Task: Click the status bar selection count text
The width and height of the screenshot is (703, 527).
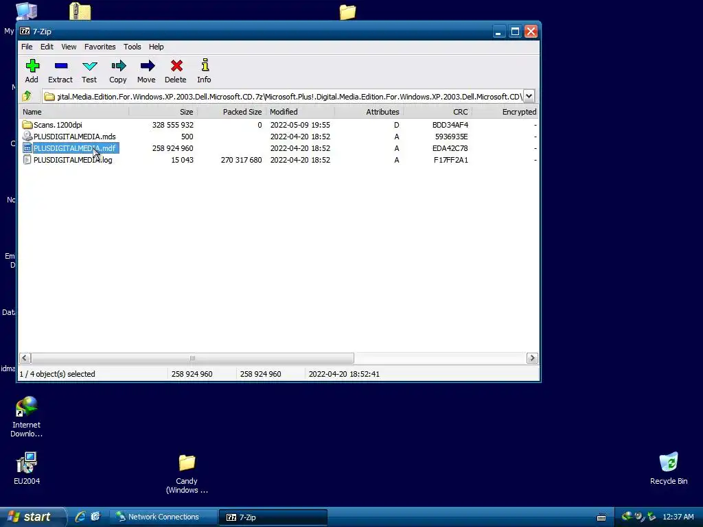Action: pyautogui.click(x=58, y=374)
